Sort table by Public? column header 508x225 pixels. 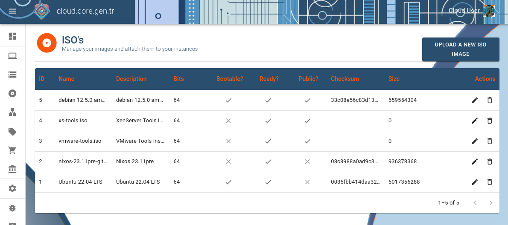308,79
